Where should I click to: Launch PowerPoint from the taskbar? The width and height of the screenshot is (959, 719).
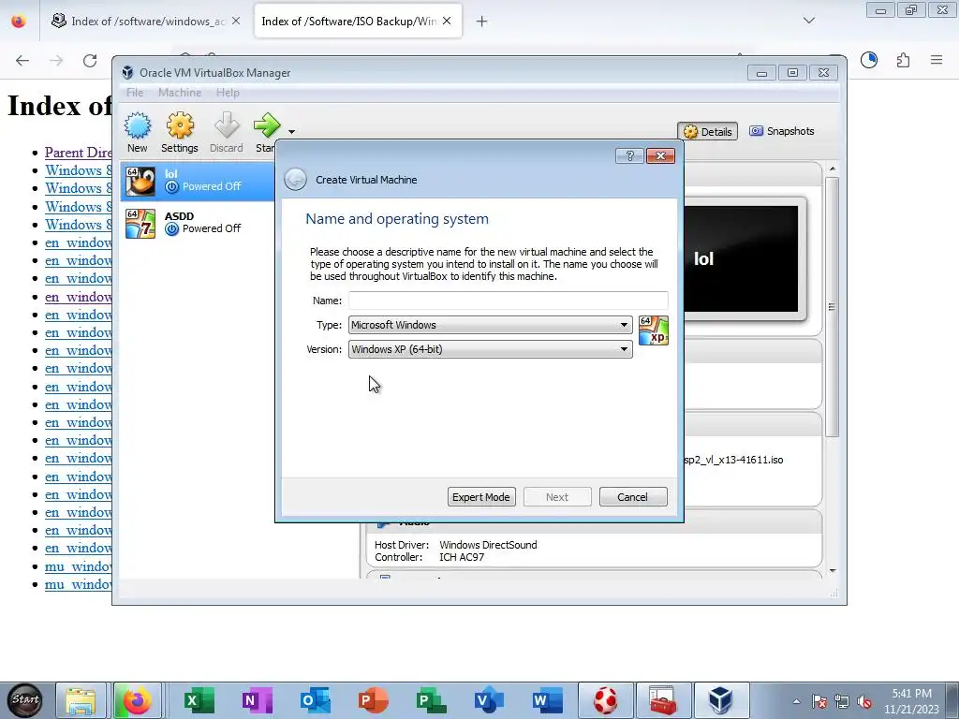[373, 700]
